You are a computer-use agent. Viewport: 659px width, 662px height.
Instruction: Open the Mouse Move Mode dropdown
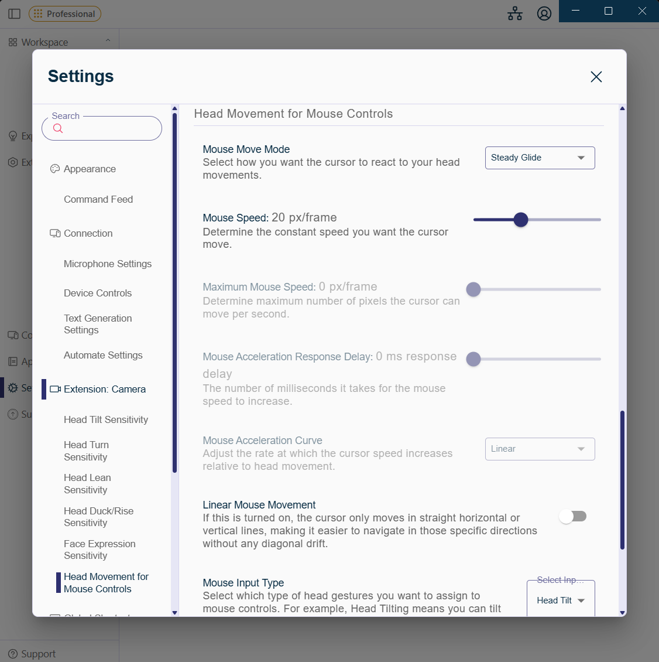(540, 158)
